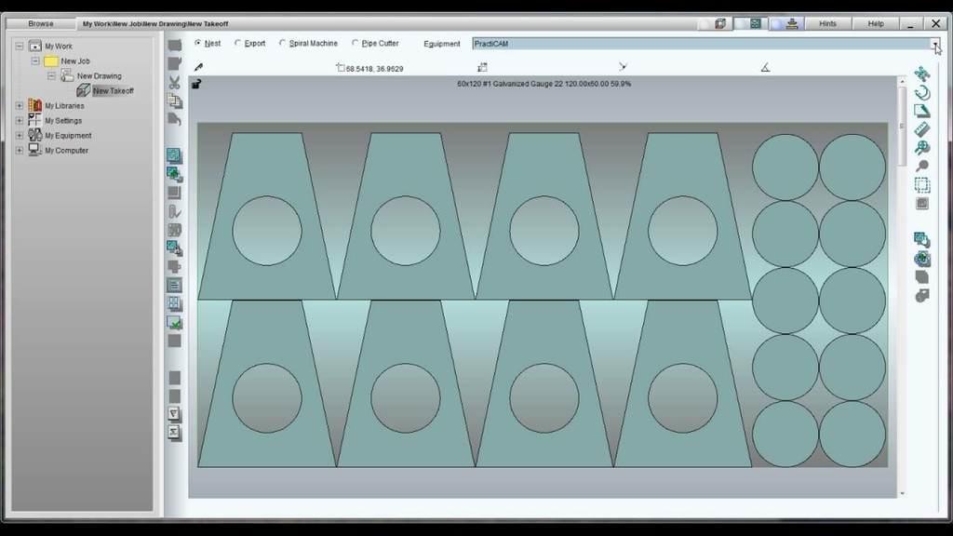Click the Rotate view icon

922,92
